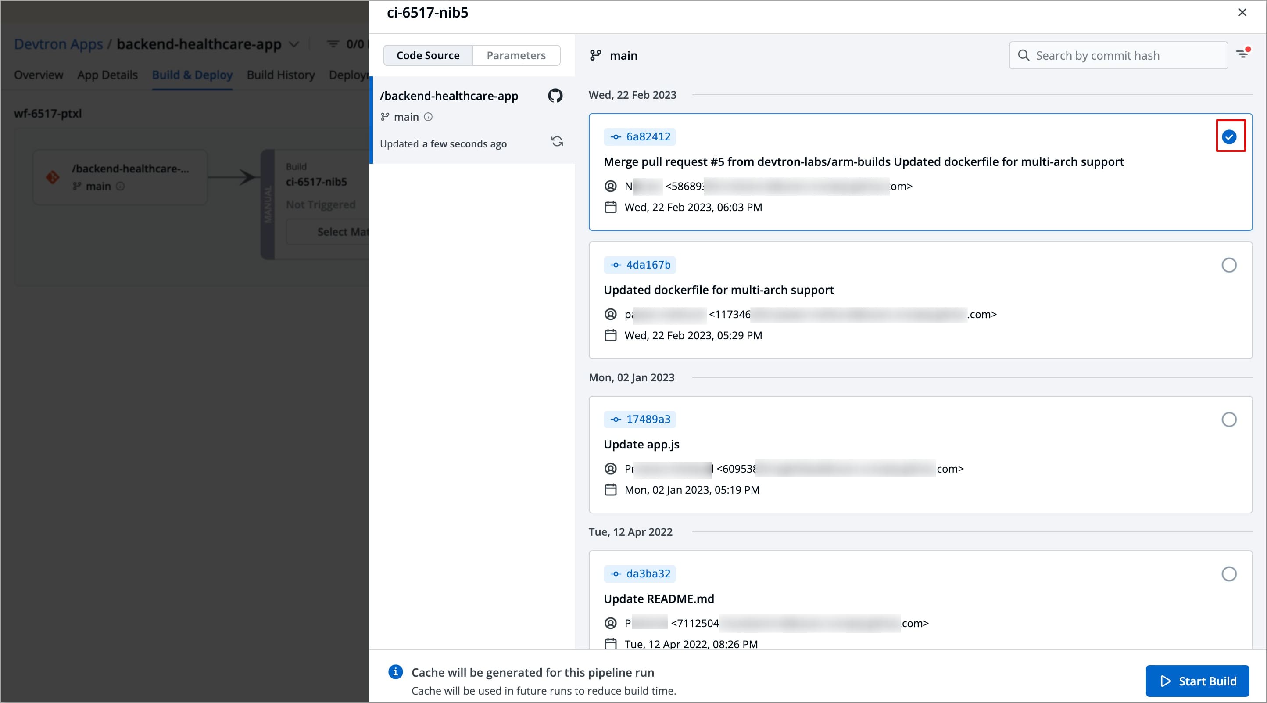The width and height of the screenshot is (1267, 703).
Task: Click calendar icon by 05:19 PM date
Action: click(x=610, y=489)
